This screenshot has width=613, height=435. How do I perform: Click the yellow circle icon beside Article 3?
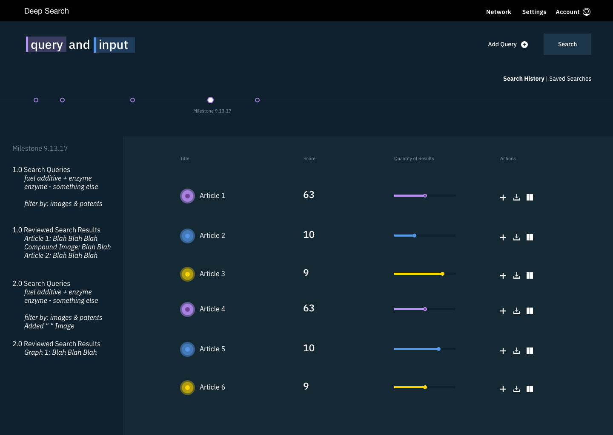(187, 274)
